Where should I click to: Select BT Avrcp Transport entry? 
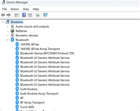[x=32, y=102]
